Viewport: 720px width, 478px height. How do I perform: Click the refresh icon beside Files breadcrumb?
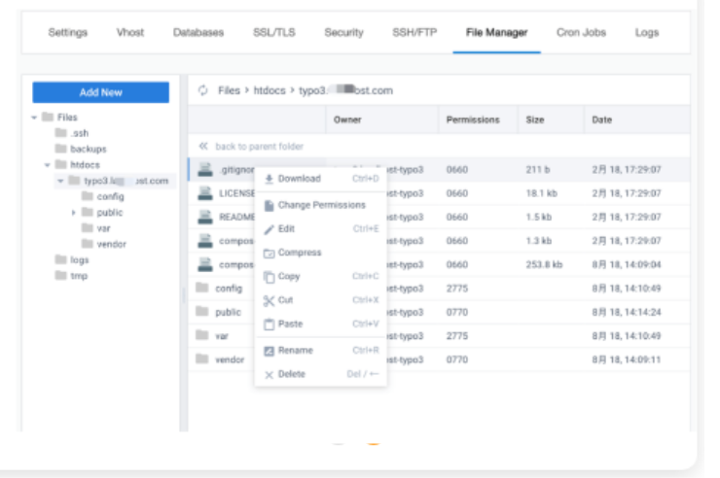(x=202, y=90)
